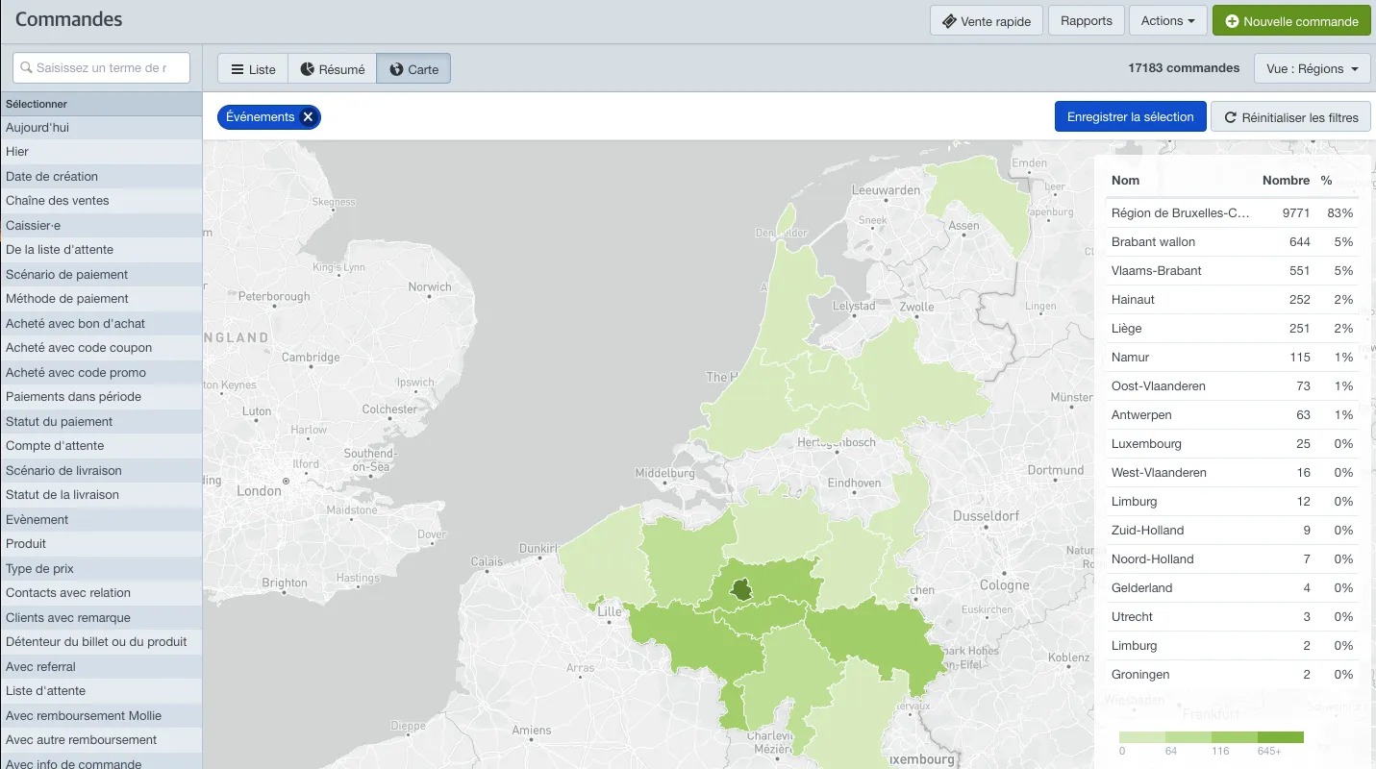Select the Caissier·e filter

[x=101, y=226]
